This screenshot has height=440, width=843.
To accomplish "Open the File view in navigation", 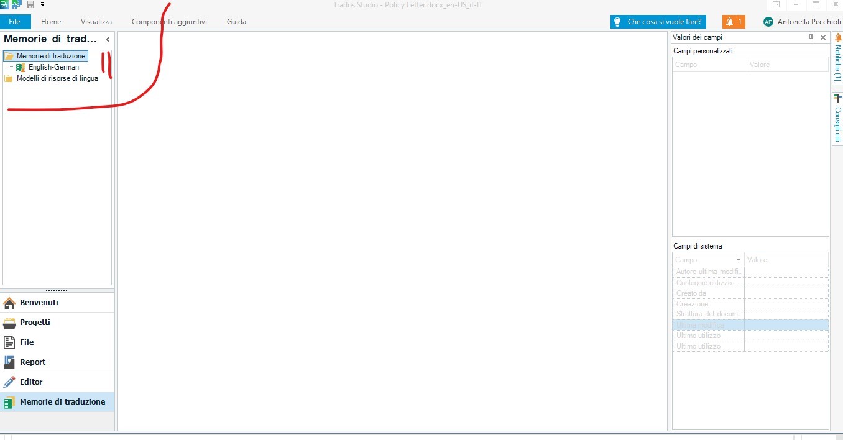I will [57, 342].
